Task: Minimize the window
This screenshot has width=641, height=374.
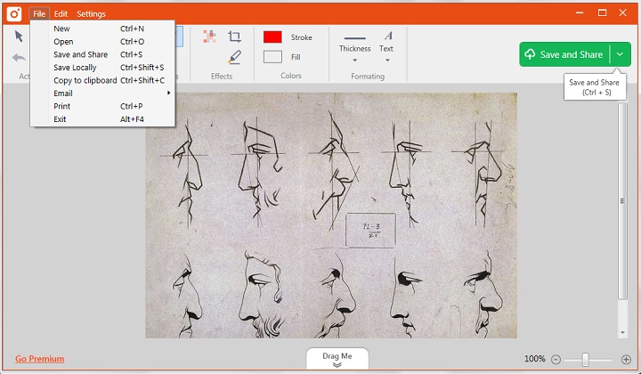Action: 580,13
